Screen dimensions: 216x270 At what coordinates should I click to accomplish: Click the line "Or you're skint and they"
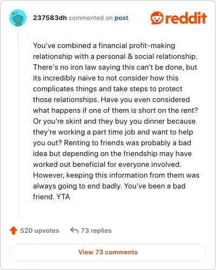pyautogui.click(x=114, y=121)
